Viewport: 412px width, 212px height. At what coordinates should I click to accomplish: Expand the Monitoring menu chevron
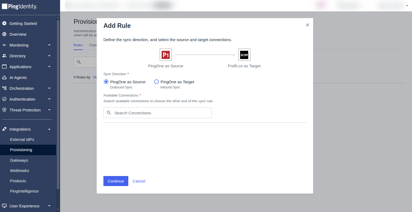tap(49, 45)
